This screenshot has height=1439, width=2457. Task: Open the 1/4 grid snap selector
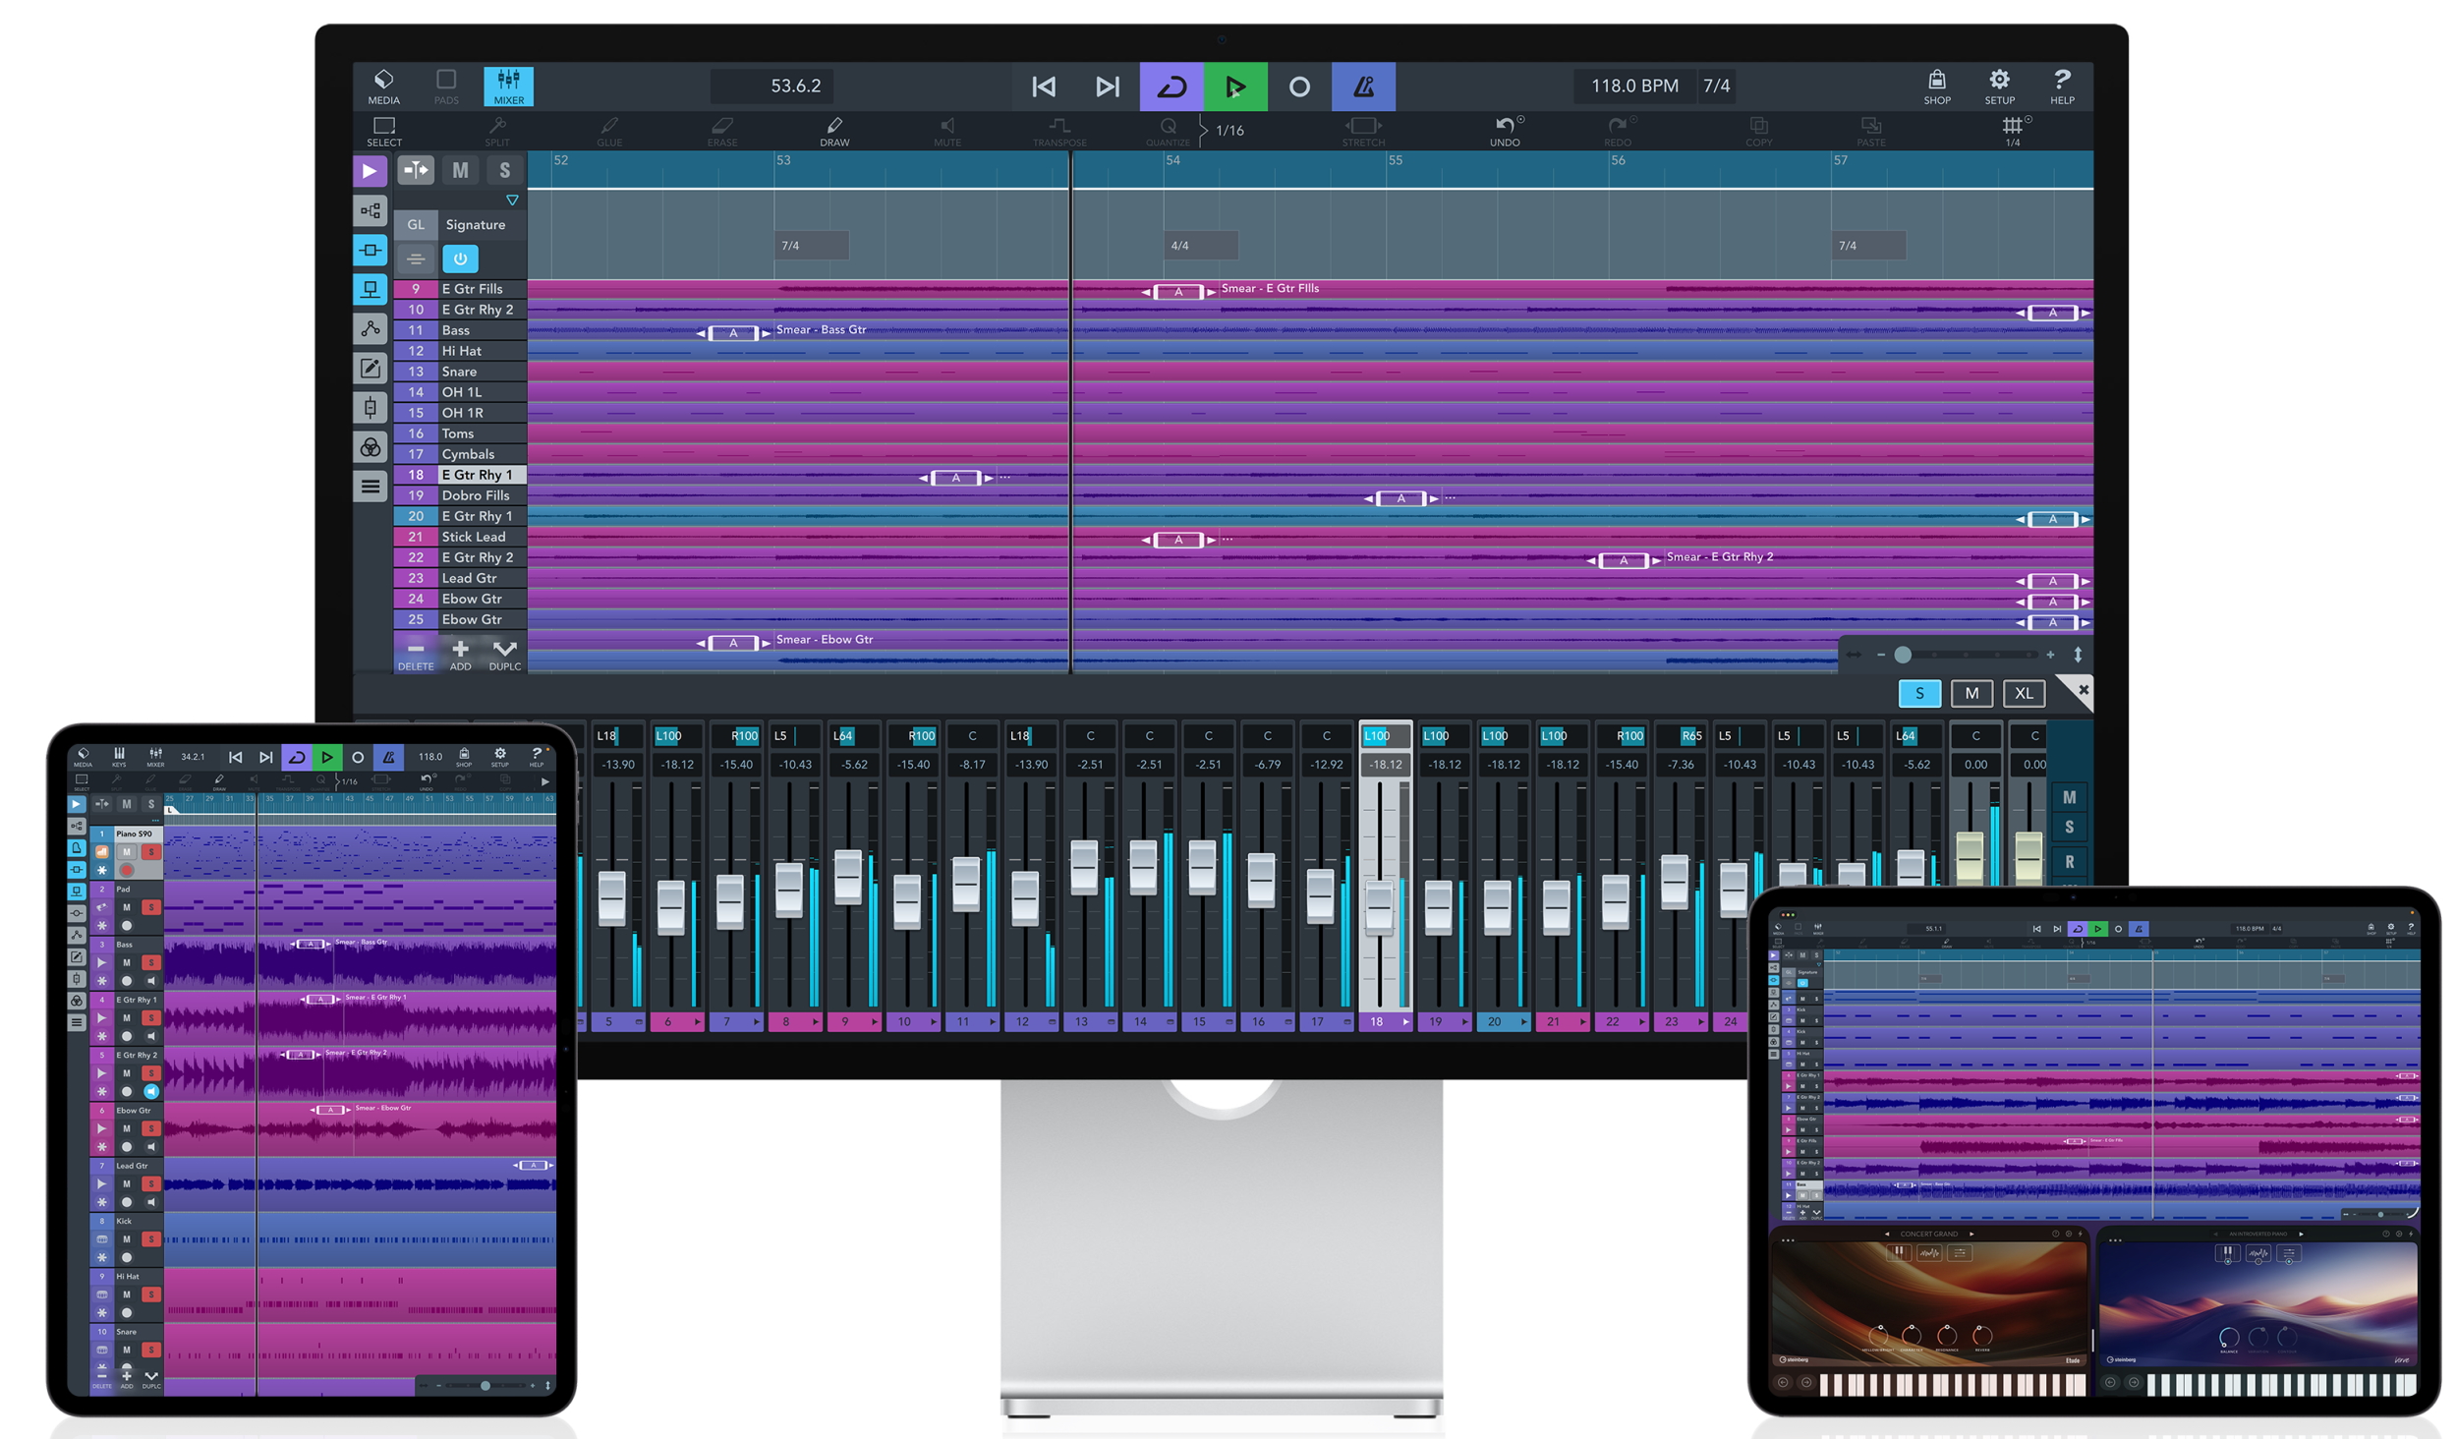[2012, 130]
